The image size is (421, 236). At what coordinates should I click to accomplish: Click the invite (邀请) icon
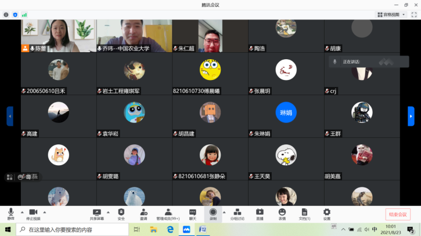[x=143, y=213]
